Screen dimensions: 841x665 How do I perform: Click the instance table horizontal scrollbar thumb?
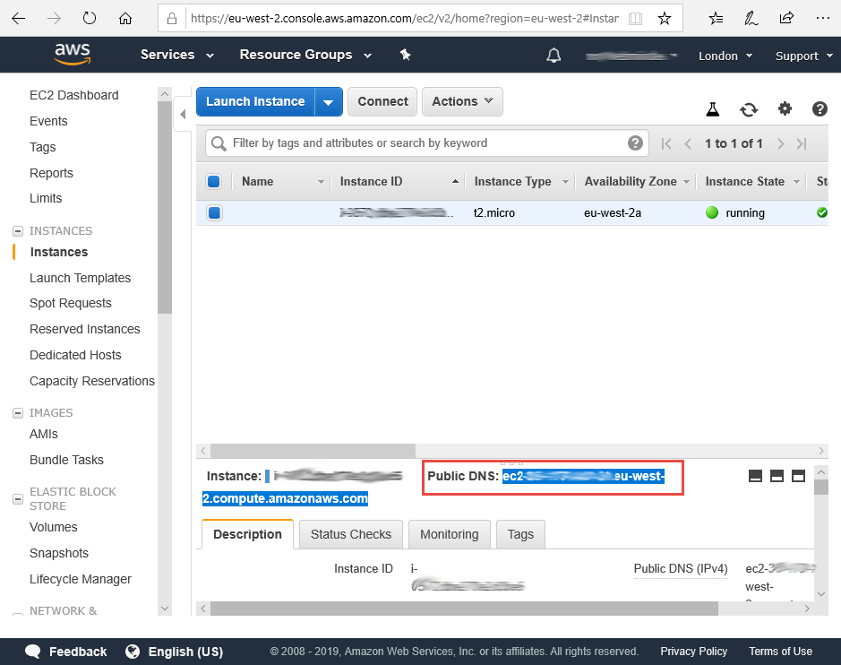[313, 450]
